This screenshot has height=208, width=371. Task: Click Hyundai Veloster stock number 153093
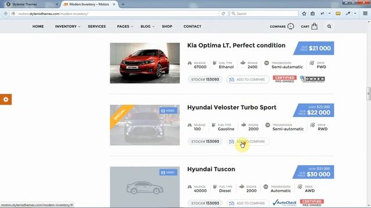(x=205, y=142)
